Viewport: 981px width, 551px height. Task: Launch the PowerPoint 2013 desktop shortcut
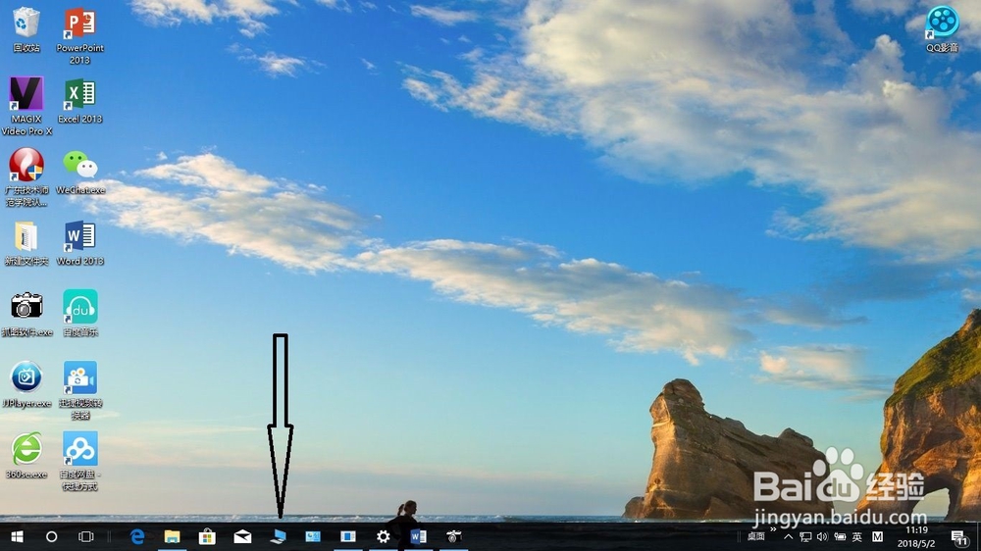point(79,35)
